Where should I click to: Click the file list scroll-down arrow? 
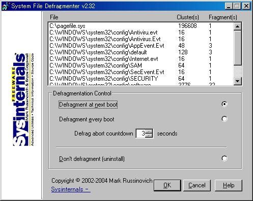coord(238,81)
